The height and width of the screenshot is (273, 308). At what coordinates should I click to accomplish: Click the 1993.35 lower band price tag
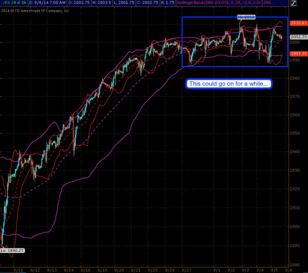(298, 54)
